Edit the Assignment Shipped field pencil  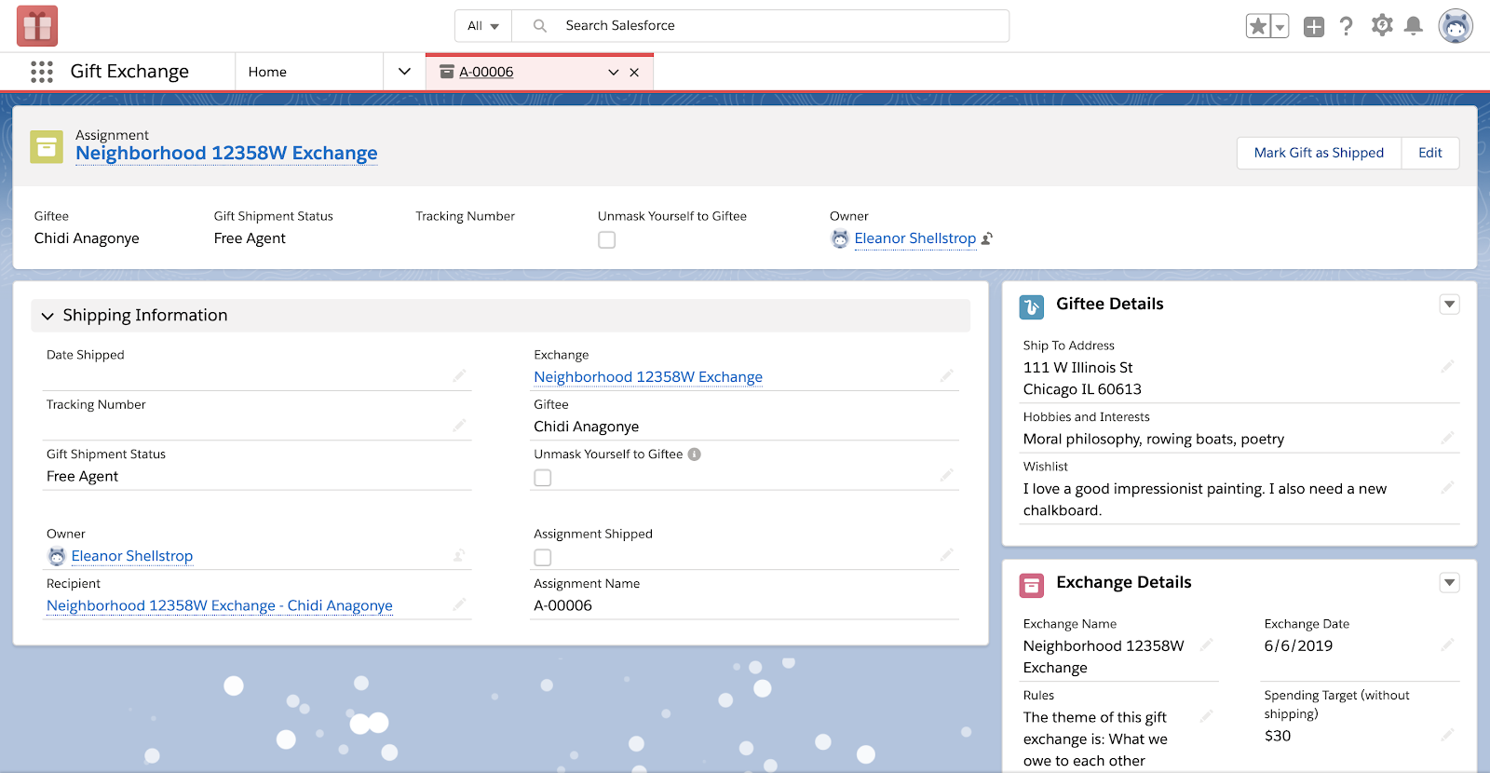(946, 555)
